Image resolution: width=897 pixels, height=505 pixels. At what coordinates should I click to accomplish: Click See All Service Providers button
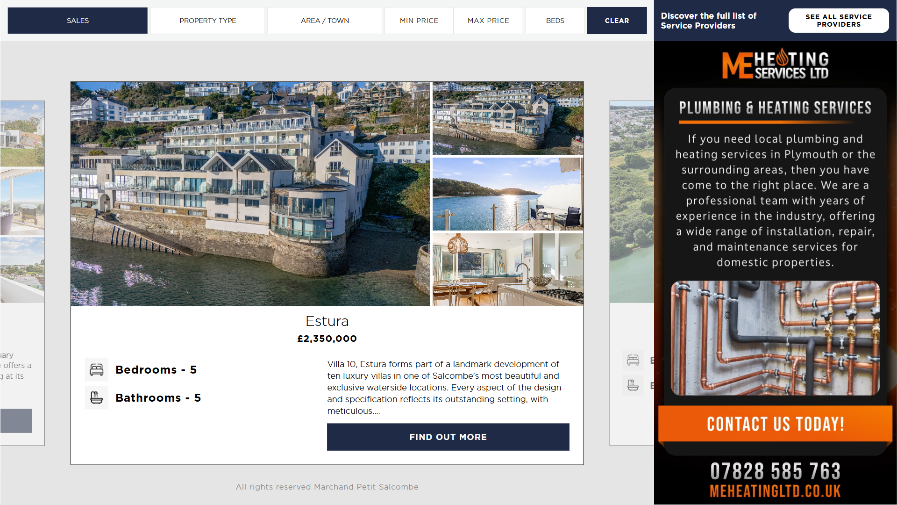coord(839,21)
